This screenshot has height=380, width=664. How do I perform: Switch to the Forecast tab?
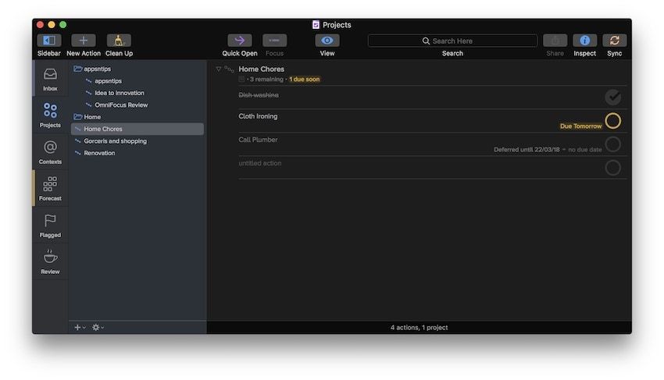coord(50,187)
